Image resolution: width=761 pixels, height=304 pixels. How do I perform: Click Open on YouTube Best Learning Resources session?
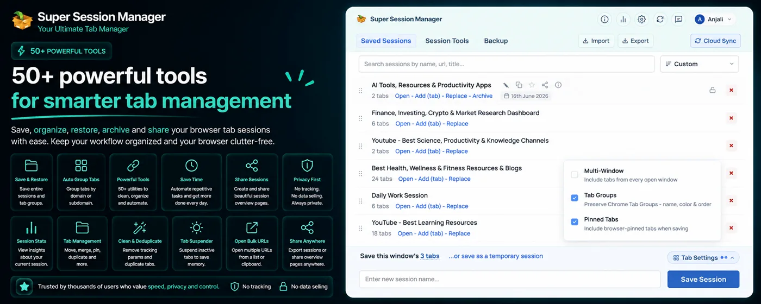click(x=405, y=233)
